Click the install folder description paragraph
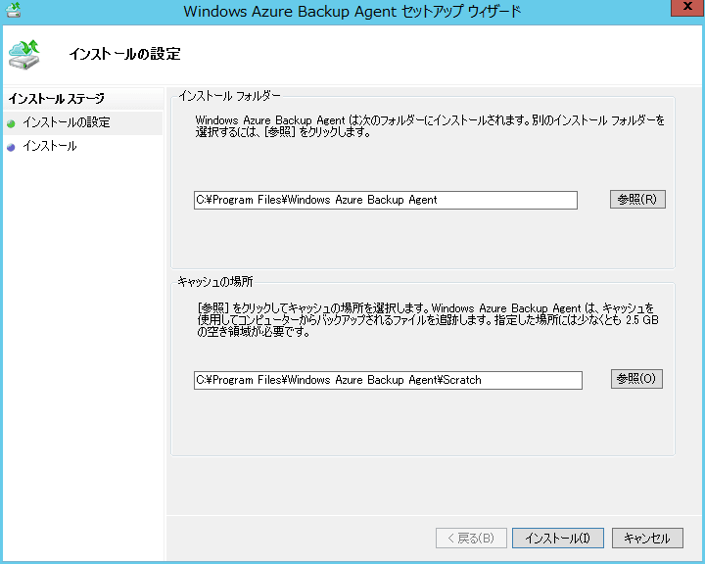Screen dimensions: 705x564 point(430,126)
